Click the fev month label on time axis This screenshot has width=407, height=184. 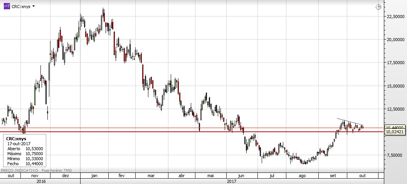coord(121,176)
